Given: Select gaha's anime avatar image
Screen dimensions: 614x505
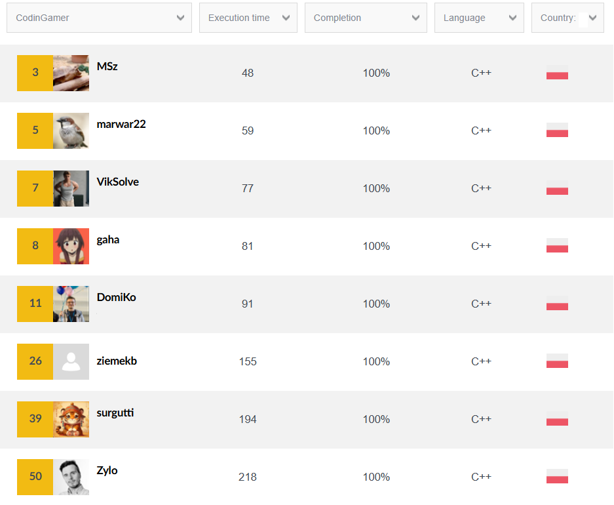Looking at the screenshot, I should (x=71, y=246).
